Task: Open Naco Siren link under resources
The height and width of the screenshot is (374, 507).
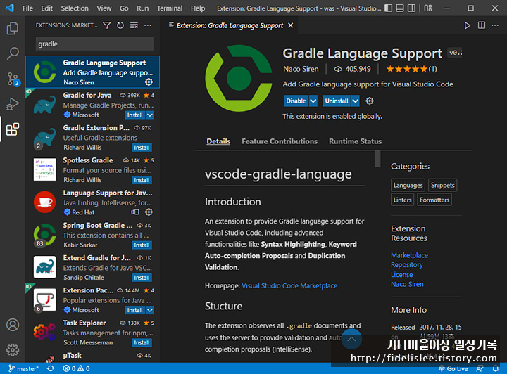Action: (407, 284)
